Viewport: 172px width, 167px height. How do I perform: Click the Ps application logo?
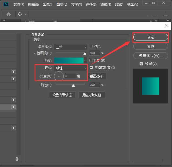point(6,4)
